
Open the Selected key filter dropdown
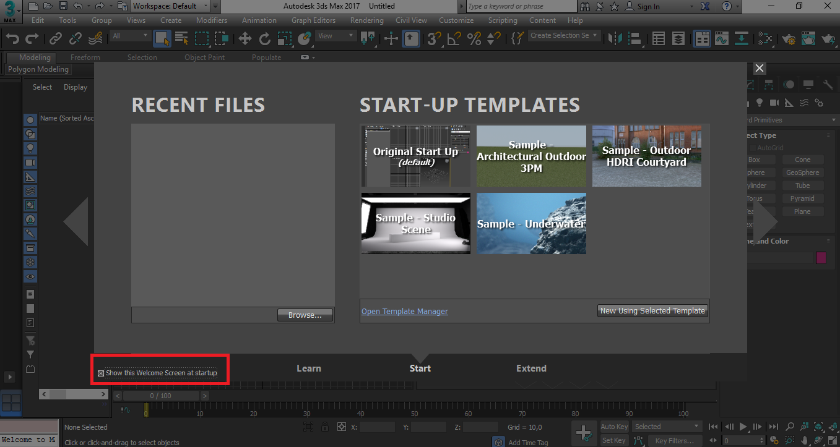click(667, 427)
